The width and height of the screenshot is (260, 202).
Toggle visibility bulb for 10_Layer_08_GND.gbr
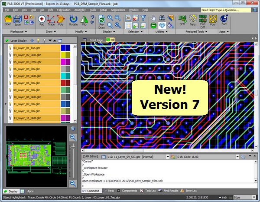[10, 97]
